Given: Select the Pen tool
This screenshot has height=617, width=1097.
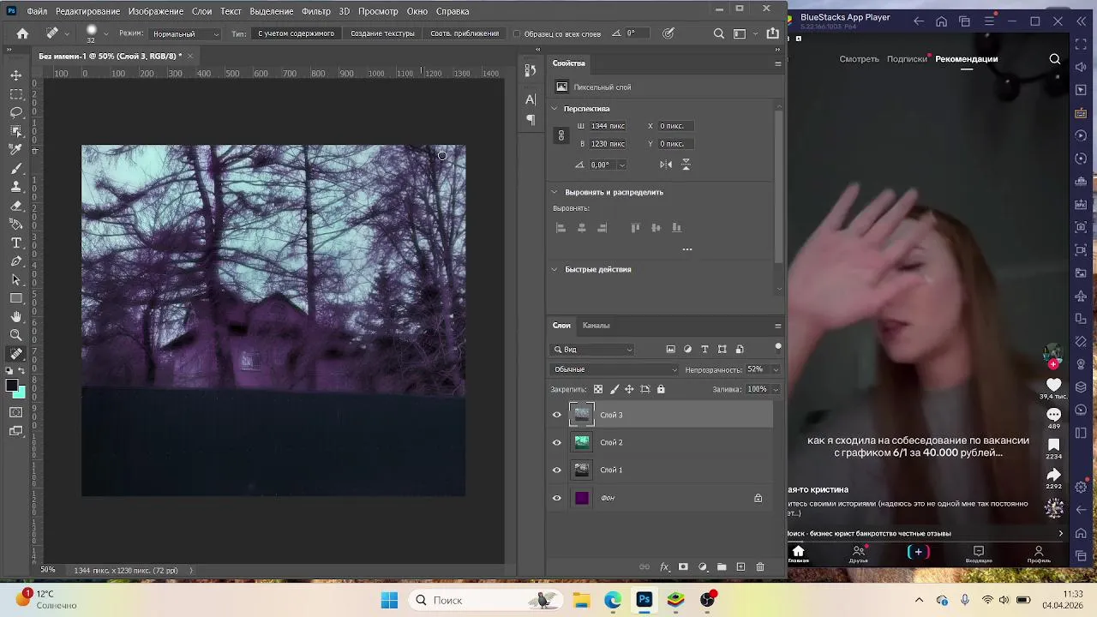Looking at the screenshot, I should click(16, 261).
